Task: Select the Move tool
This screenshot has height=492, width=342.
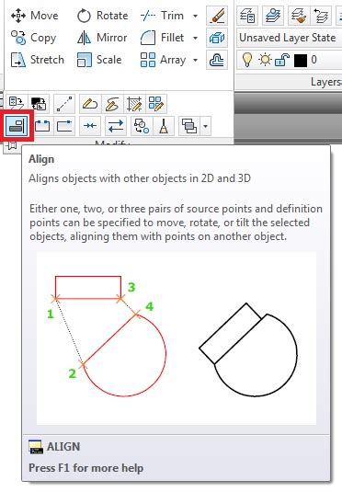Action: pyautogui.click(x=35, y=16)
